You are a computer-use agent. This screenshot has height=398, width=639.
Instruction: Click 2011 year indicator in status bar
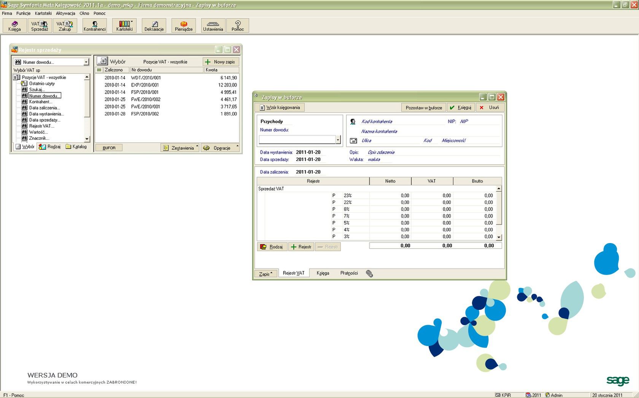tap(533, 395)
